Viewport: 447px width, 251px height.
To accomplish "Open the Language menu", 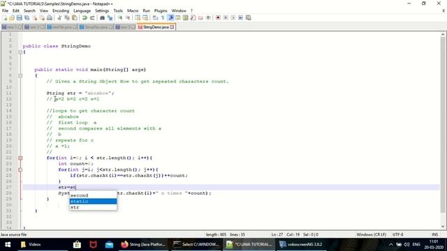I will (x=82, y=10).
